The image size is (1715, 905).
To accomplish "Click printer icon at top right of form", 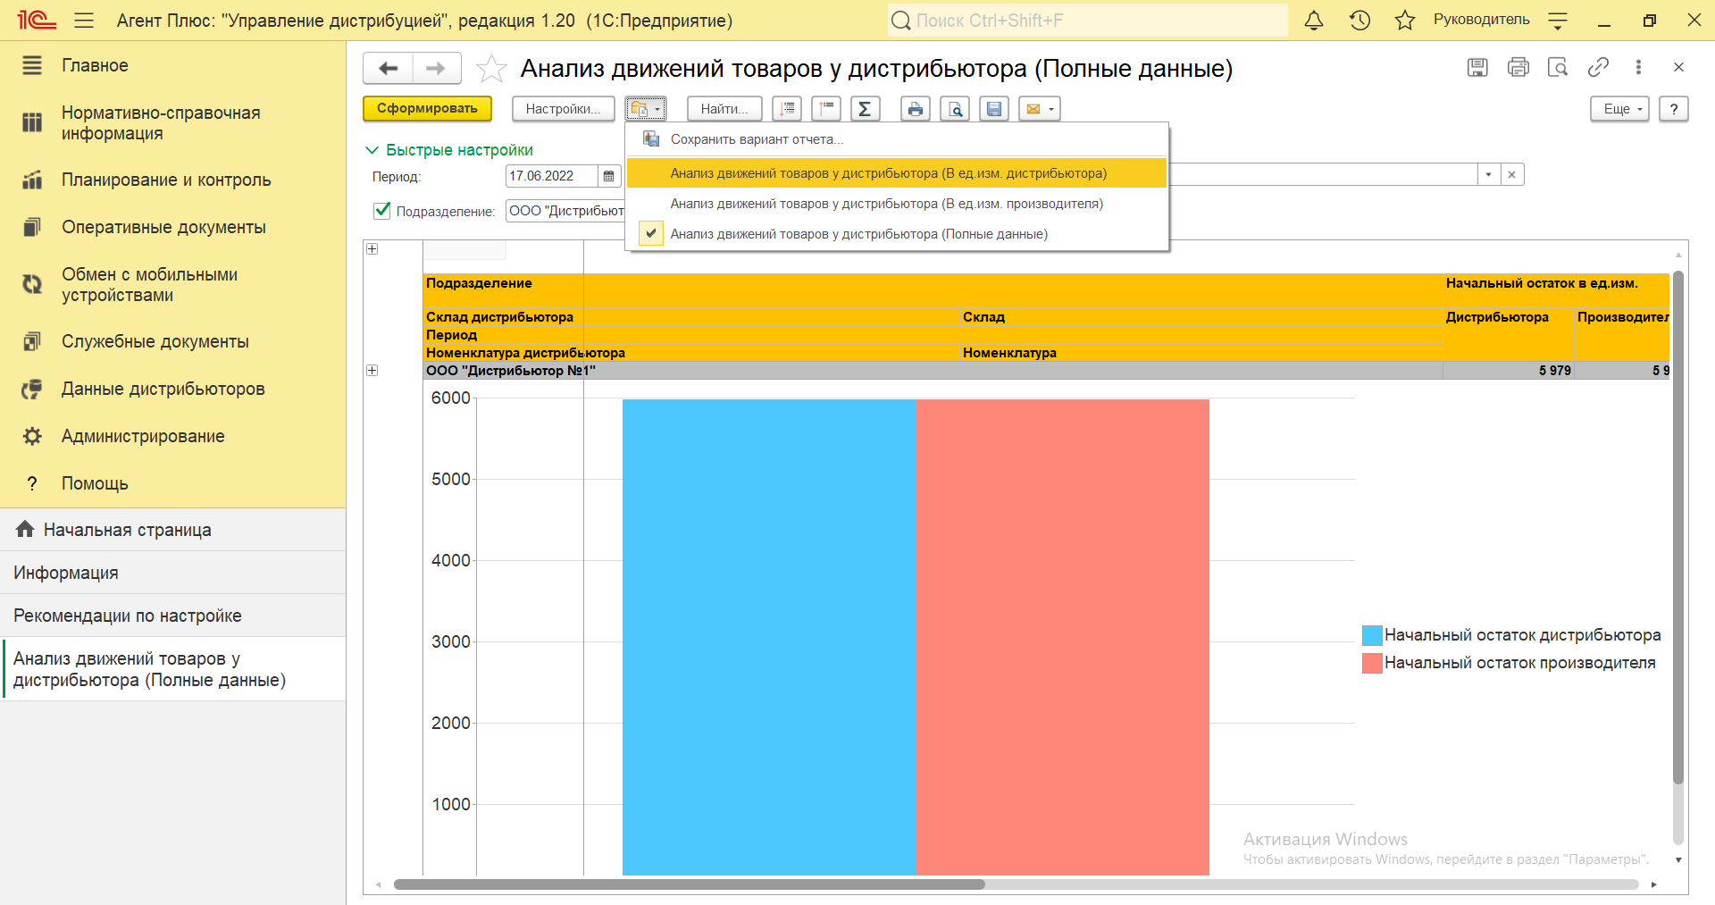I will (1518, 67).
